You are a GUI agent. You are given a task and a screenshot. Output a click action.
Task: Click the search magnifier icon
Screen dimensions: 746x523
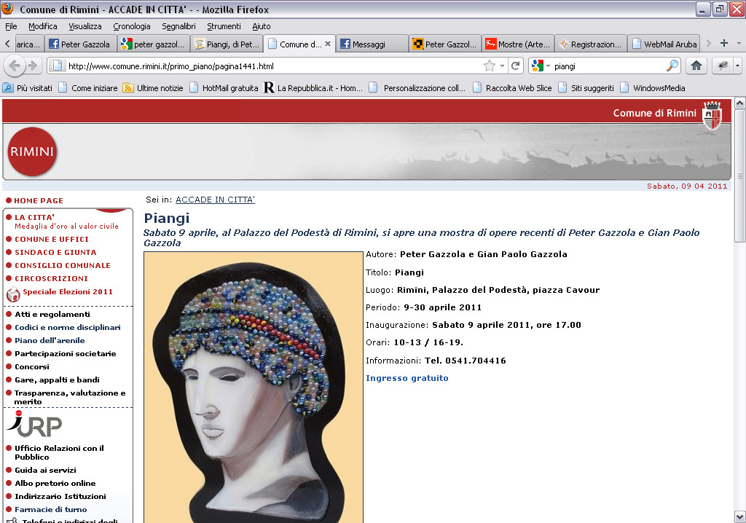[x=672, y=66]
